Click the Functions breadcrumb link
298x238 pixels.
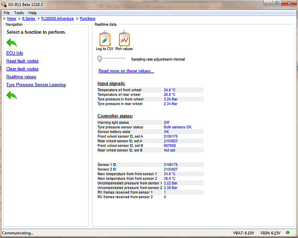[87, 19]
